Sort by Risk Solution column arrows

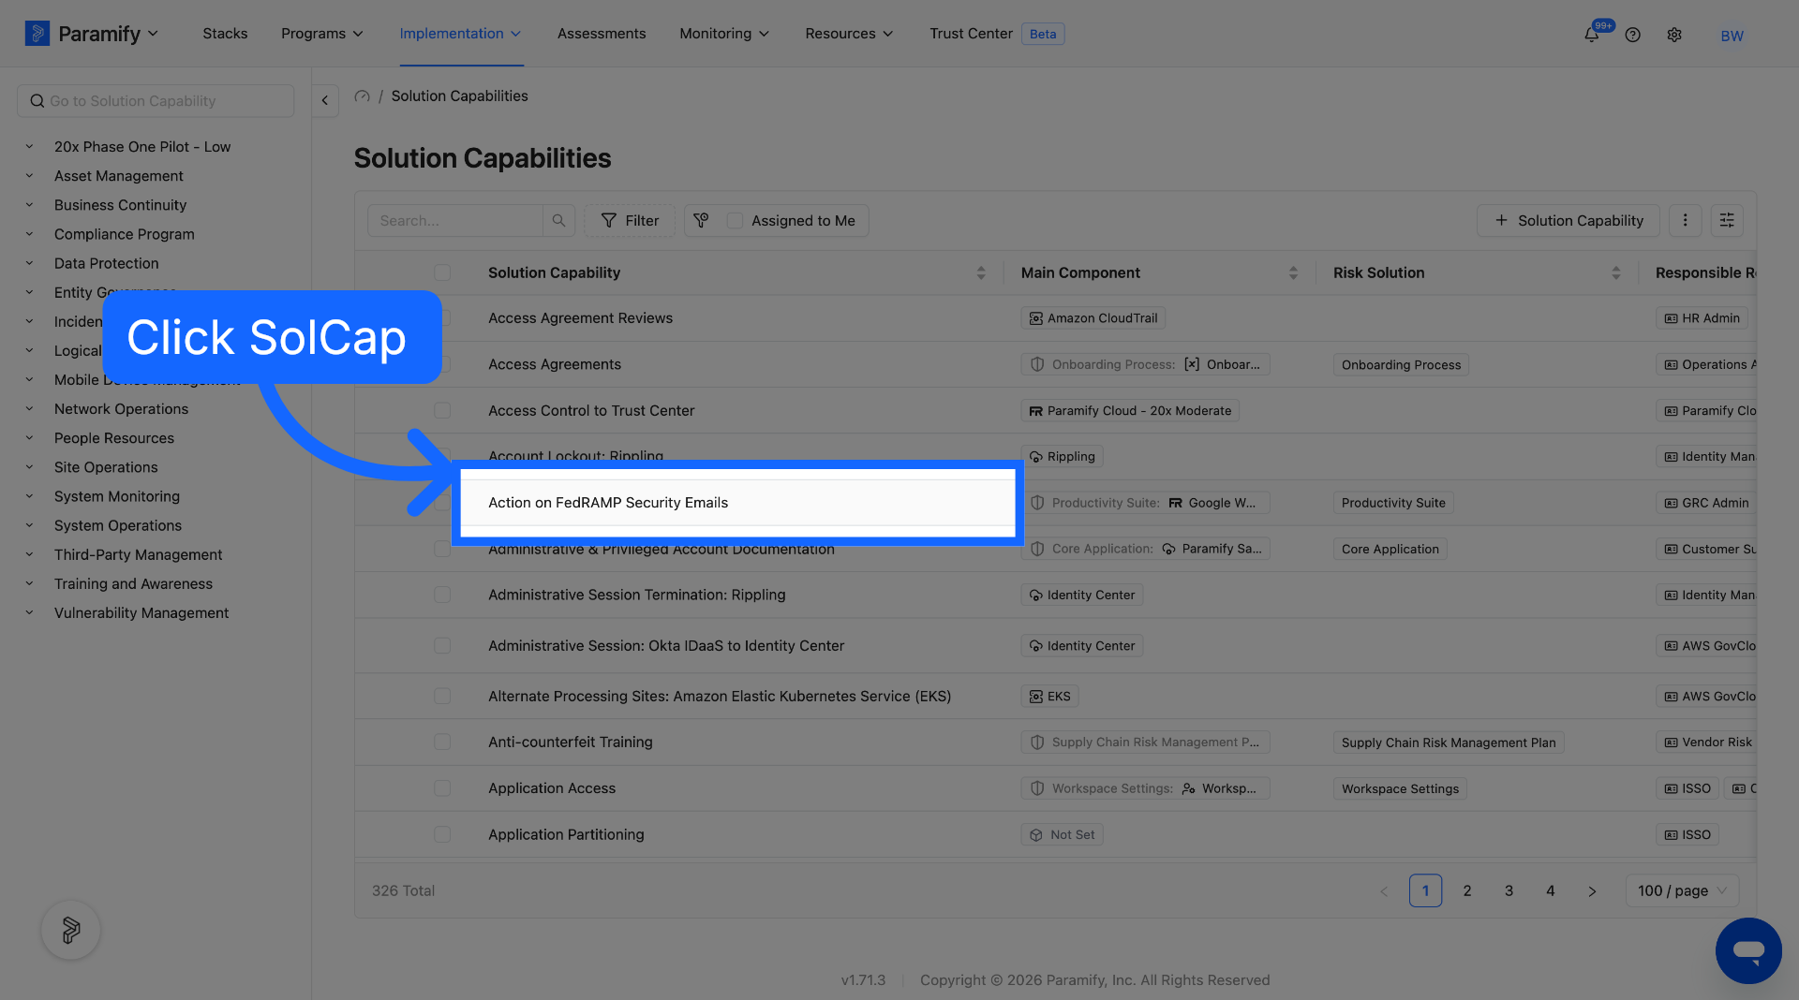pyautogui.click(x=1615, y=272)
